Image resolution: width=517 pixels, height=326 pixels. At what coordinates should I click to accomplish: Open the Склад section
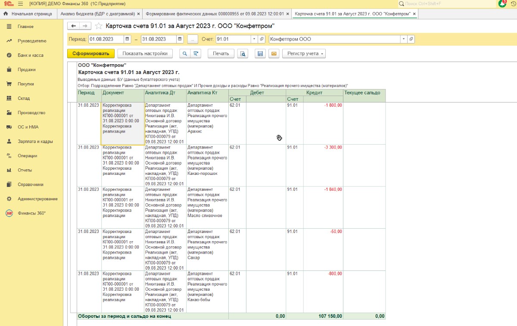tap(24, 98)
